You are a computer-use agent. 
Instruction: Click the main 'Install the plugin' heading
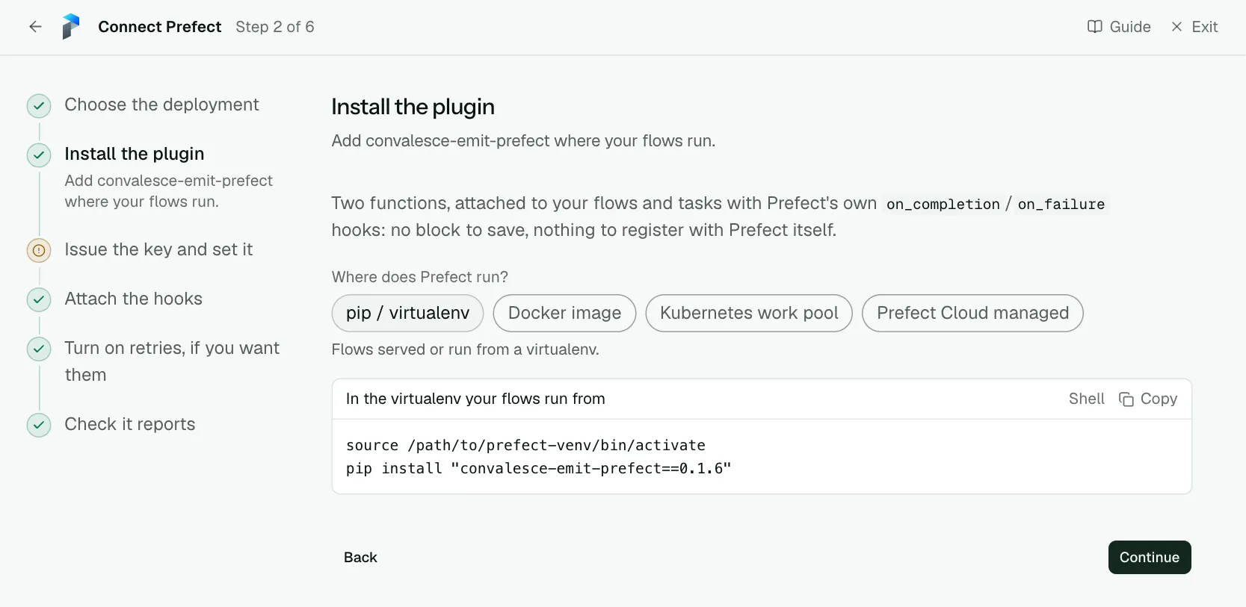click(x=413, y=107)
